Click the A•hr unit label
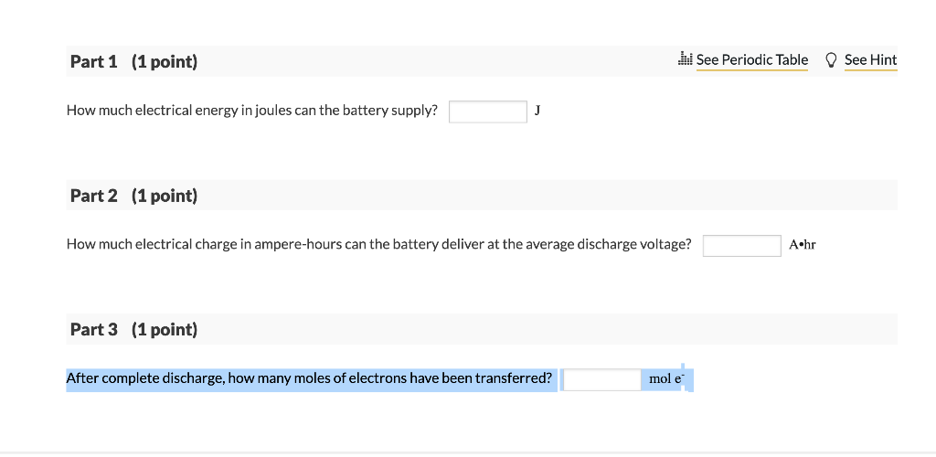 (802, 244)
